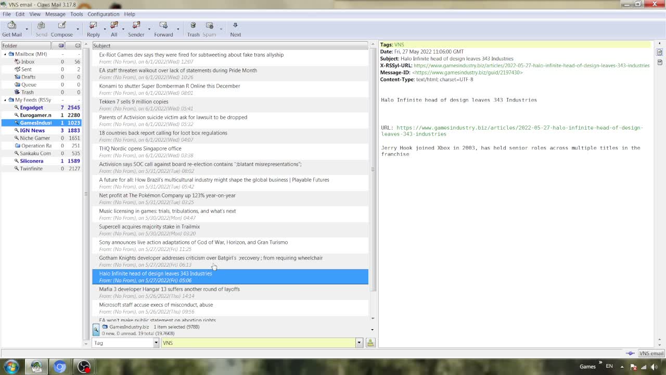This screenshot has width=666, height=375.
Task: Open Chrome from the taskbar
Action: pos(59,367)
